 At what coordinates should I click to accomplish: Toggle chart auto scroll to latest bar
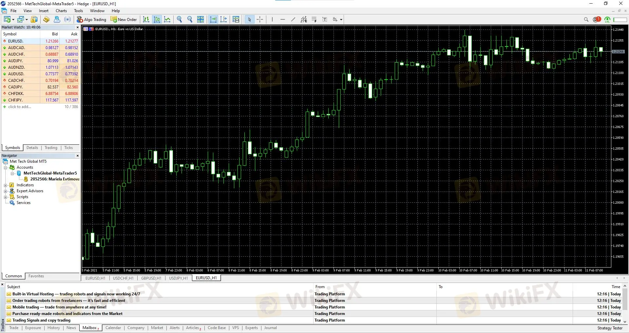213,20
